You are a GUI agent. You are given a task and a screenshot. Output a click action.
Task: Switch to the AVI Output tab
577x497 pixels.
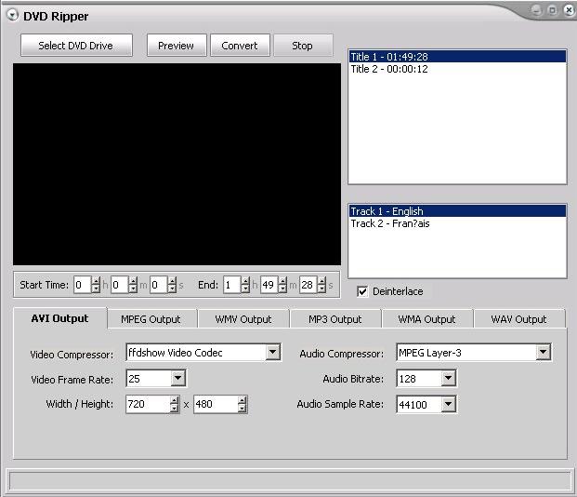pos(60,318)
